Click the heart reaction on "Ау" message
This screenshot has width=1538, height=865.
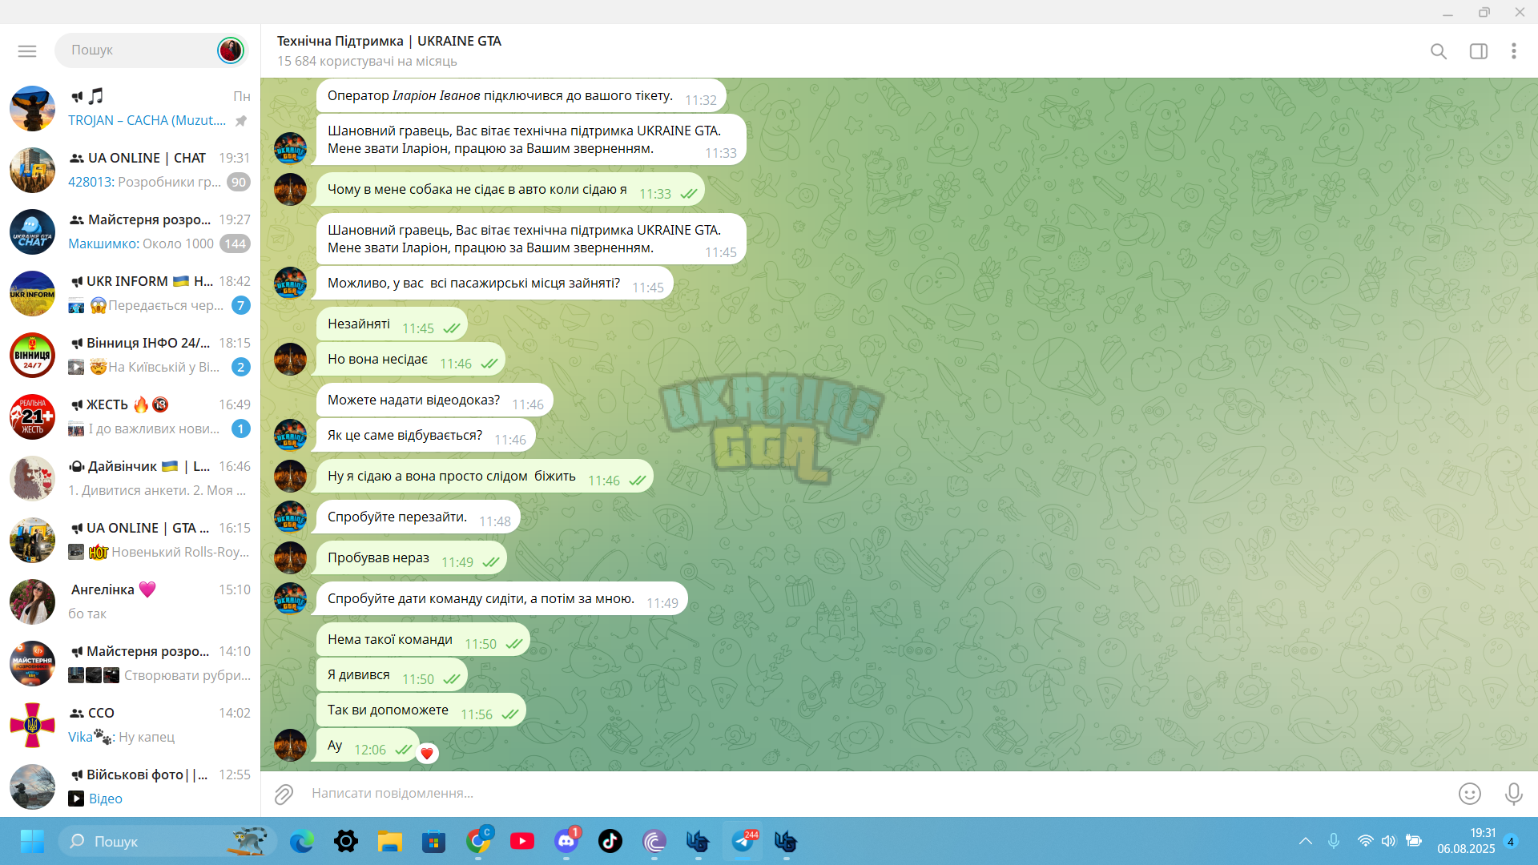(427, 753)
